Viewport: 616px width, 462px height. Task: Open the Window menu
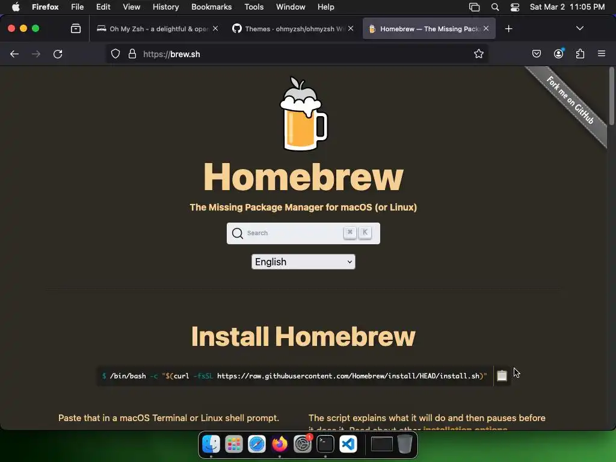point(291,7)
